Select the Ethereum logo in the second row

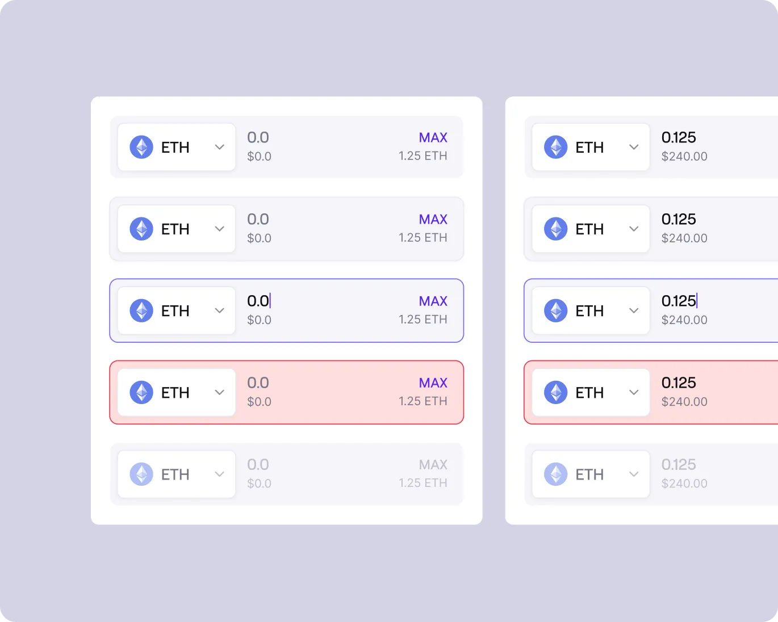[x=140, y=229]
